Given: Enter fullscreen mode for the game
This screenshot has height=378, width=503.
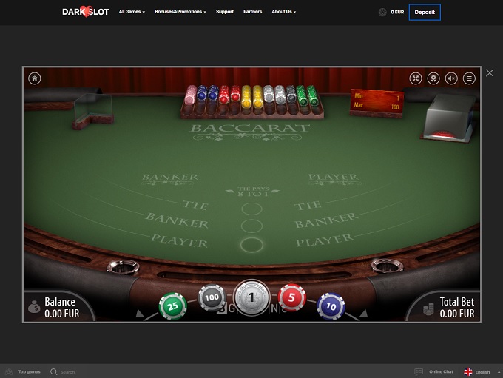Looking at the screenshot, I should (416, 78).
